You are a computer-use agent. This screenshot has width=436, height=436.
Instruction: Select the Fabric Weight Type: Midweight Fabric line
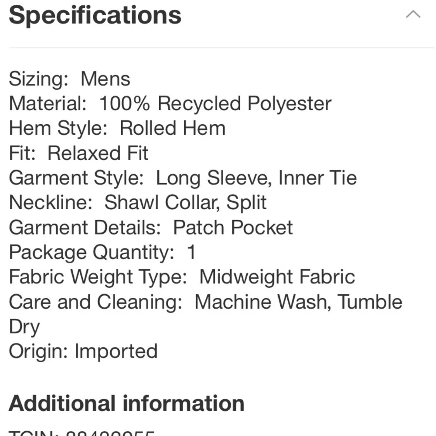[182, 277]
